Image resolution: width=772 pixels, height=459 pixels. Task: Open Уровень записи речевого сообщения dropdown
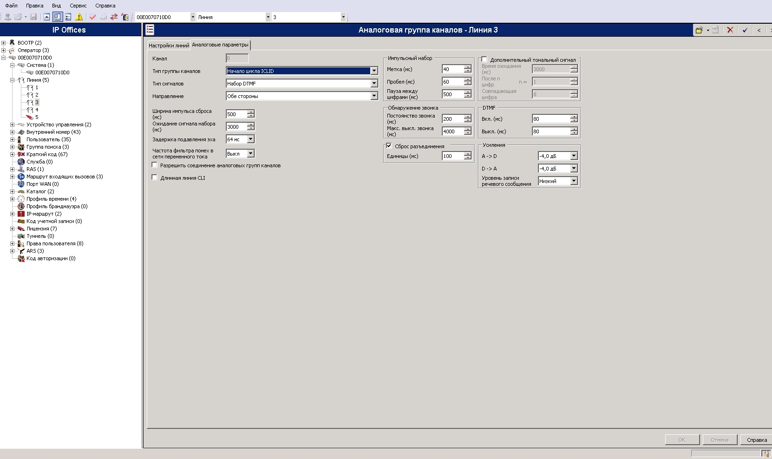574,181
